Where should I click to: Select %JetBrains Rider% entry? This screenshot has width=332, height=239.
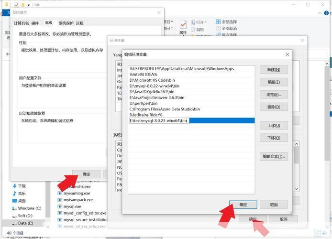click(x=191, y=115)
